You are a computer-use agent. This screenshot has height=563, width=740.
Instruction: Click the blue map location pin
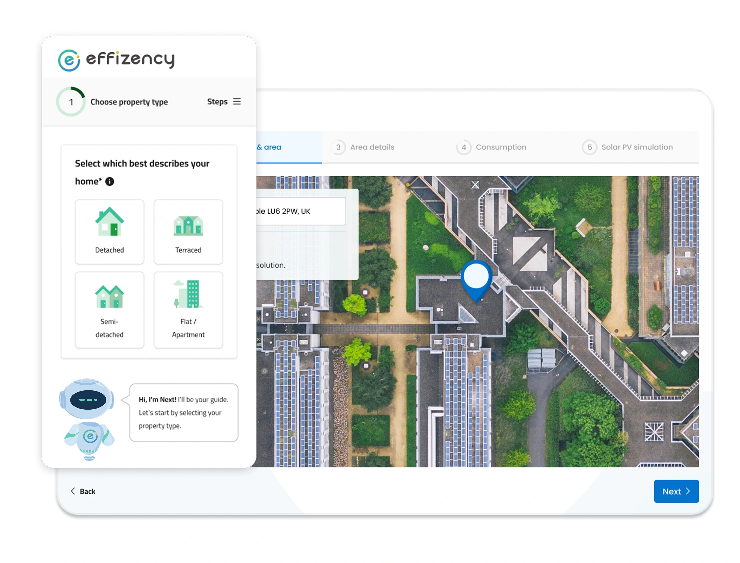(x=476, y=279)
